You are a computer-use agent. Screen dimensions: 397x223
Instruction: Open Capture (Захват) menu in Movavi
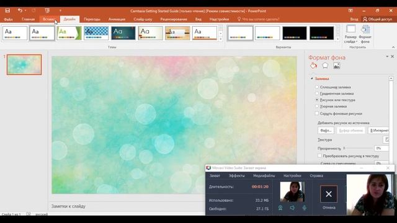click(215, 176)
